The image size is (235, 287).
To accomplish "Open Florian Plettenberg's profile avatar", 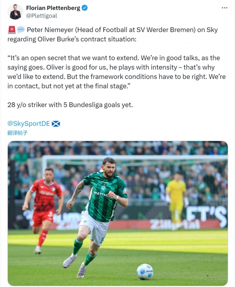I will pos(15,12).
